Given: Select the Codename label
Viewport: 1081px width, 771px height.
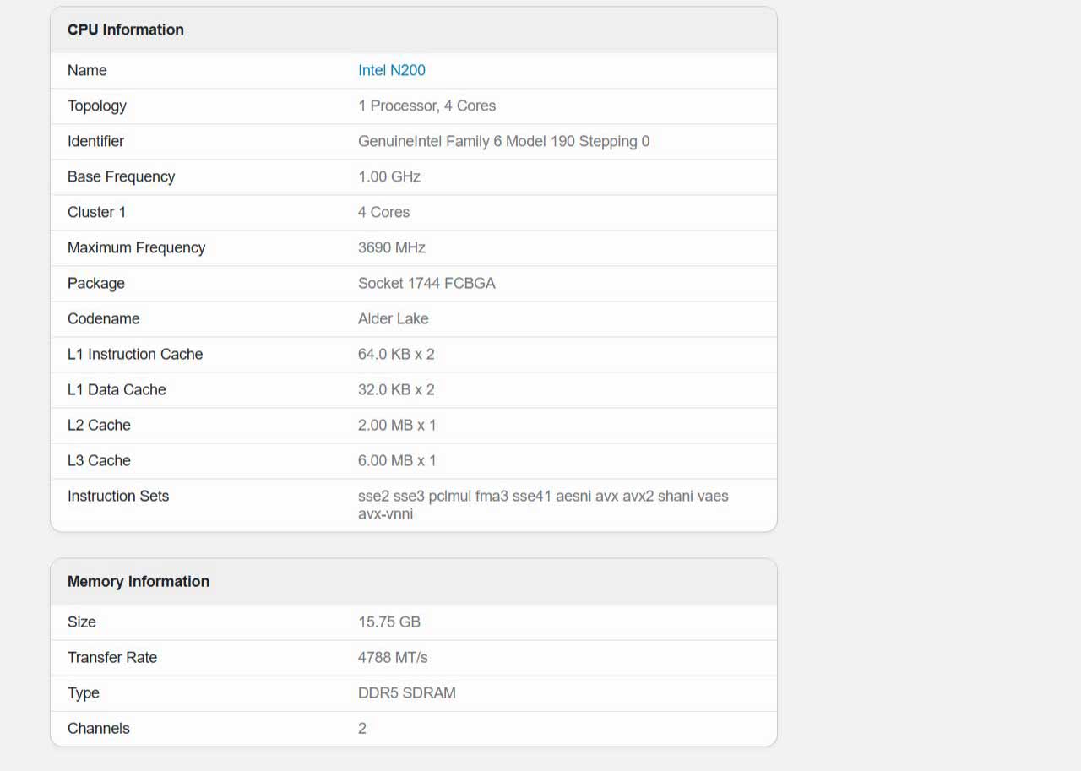Looking at the screenshot, I should 103,318.
